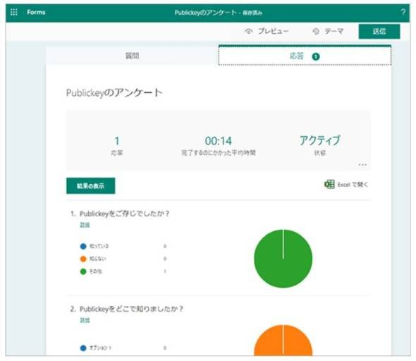This screenshot has height=361, width=416.
Task: Click the palette icon beside テーマ
Action: pos(316,31)
